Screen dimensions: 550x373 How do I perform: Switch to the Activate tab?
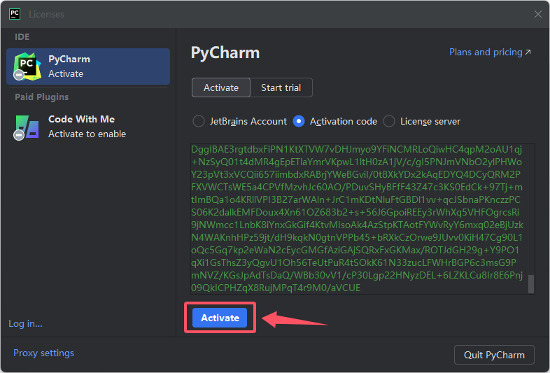tap(221, 87)
